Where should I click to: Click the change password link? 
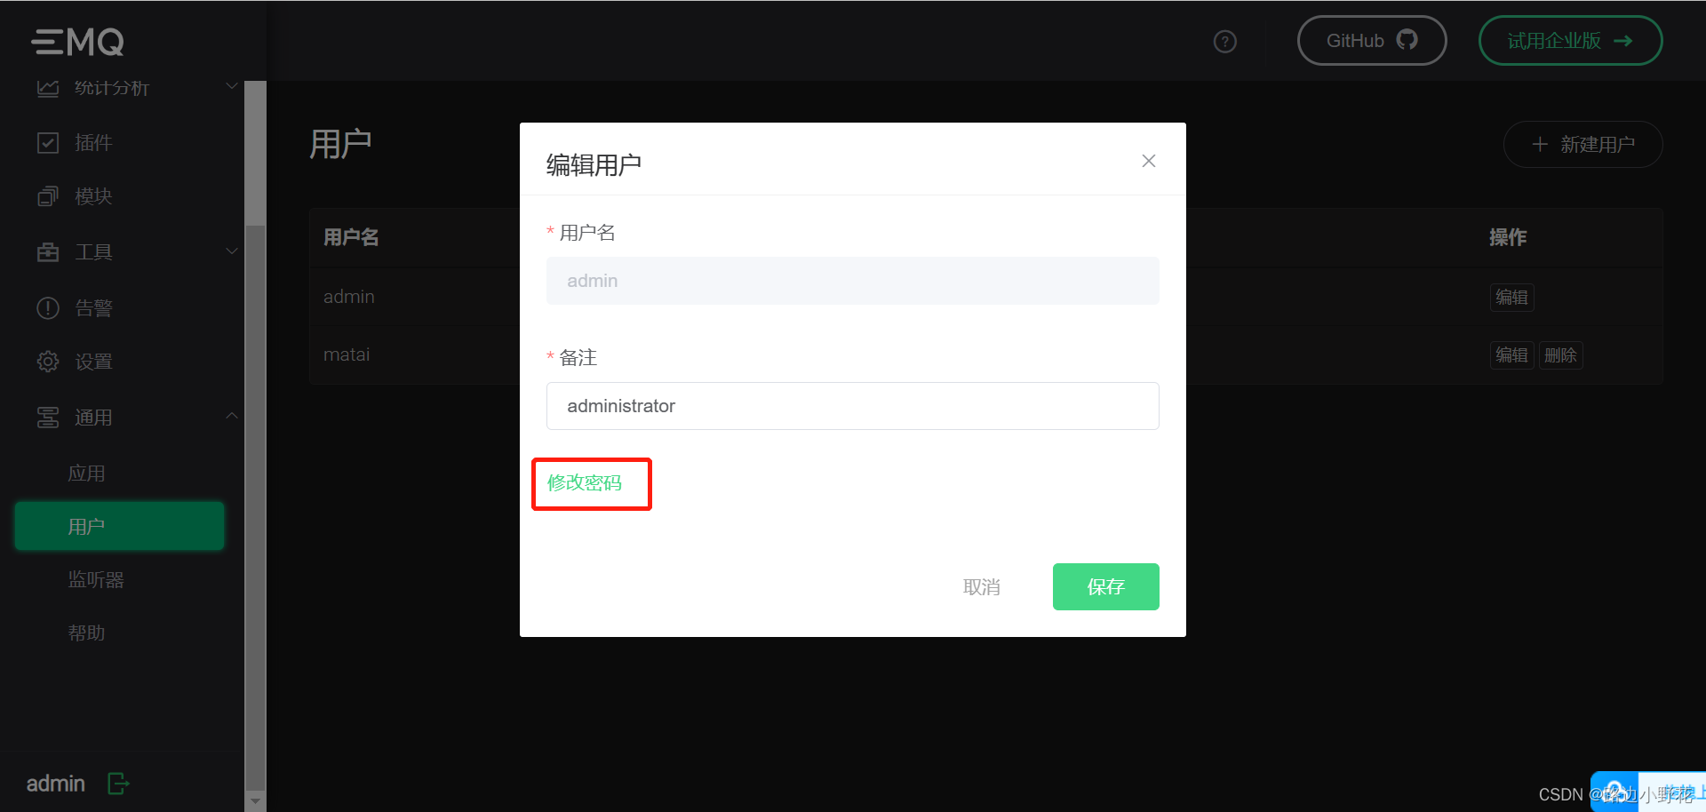(585, 482)
